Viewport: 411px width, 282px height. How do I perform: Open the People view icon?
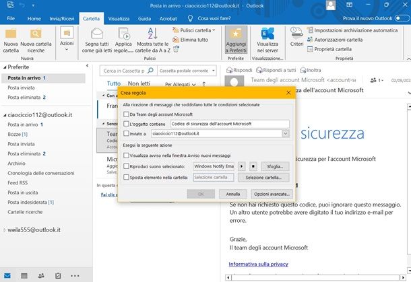coord(41,276)
